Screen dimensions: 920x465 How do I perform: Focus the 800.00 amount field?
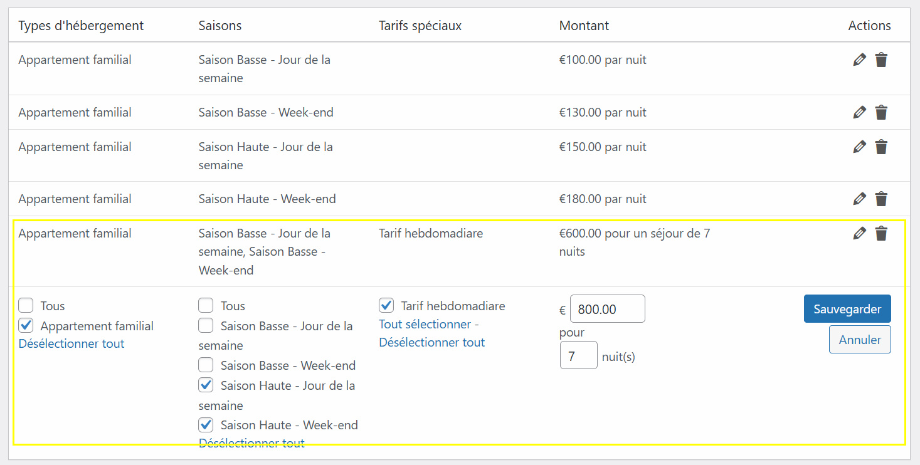tap(606, 309)
